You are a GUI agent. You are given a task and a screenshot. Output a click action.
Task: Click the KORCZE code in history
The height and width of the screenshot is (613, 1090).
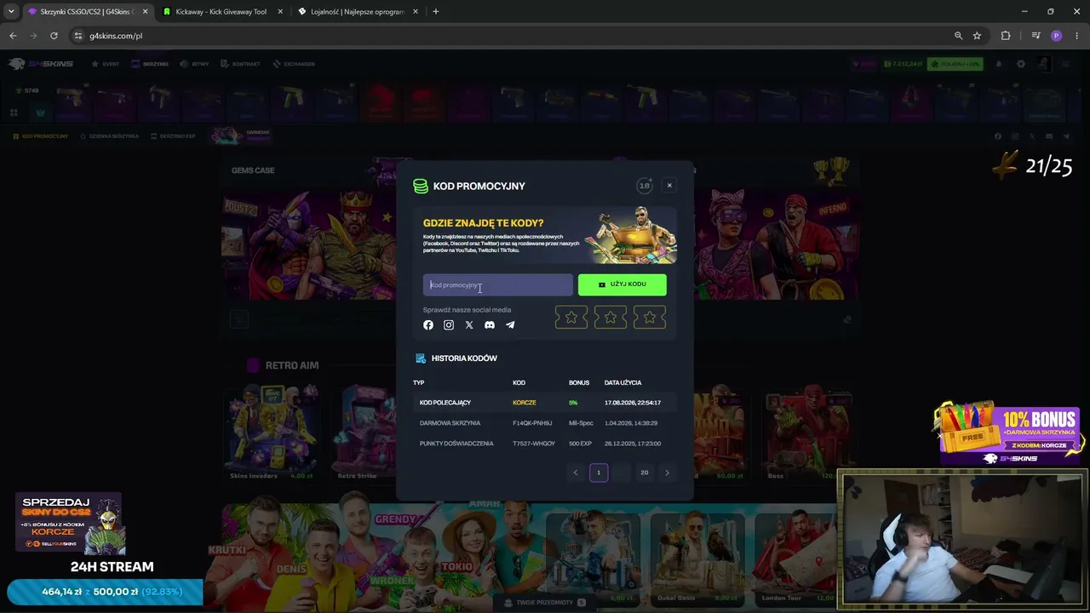point(525,403)
